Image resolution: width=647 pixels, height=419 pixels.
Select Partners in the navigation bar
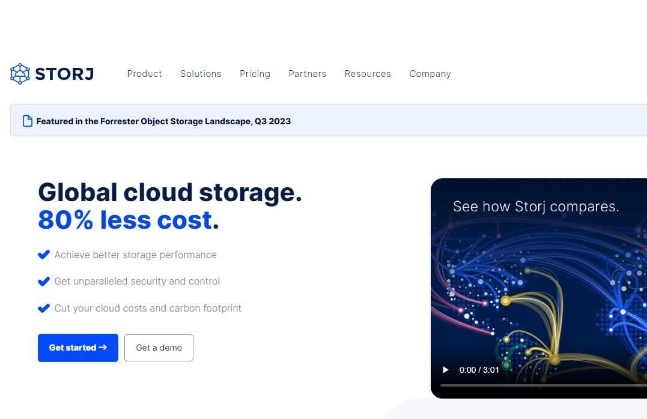(307, 73)
